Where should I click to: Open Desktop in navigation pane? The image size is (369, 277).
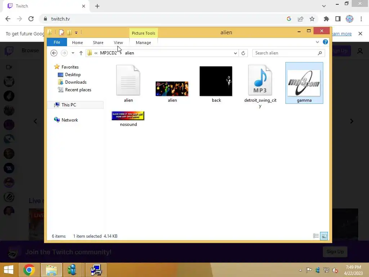point(73,74)
